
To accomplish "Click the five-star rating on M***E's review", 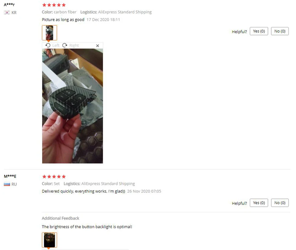I will pos(54,177).
